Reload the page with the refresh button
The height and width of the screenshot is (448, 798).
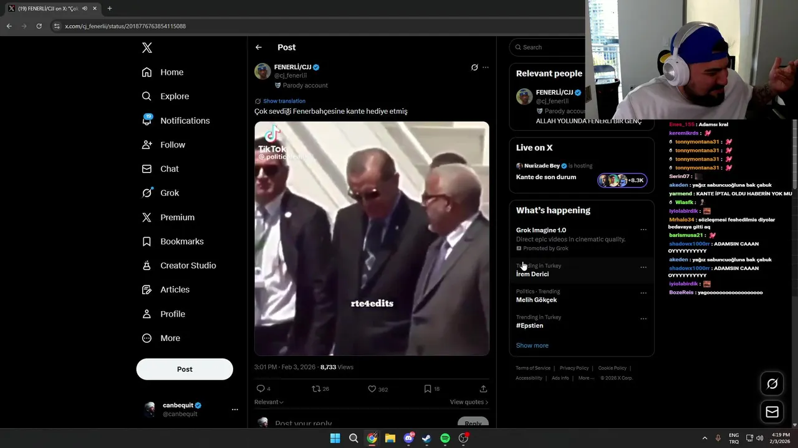(x=39, y=26)
